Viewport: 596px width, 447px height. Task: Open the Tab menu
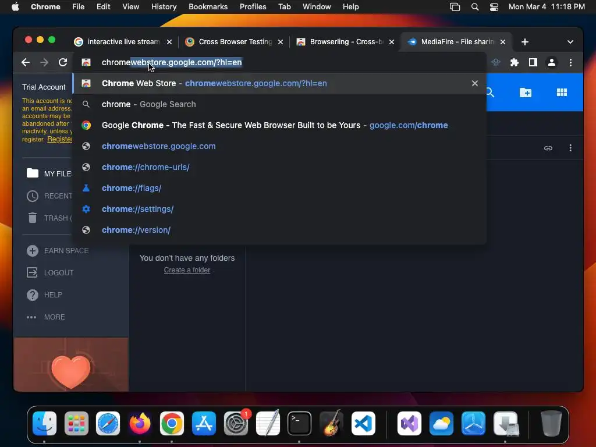point(284,7)
